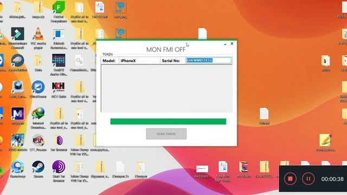Open the Bypasser zip archive
Viewport: 347px width, 195px height.
(x=100, y=169)
